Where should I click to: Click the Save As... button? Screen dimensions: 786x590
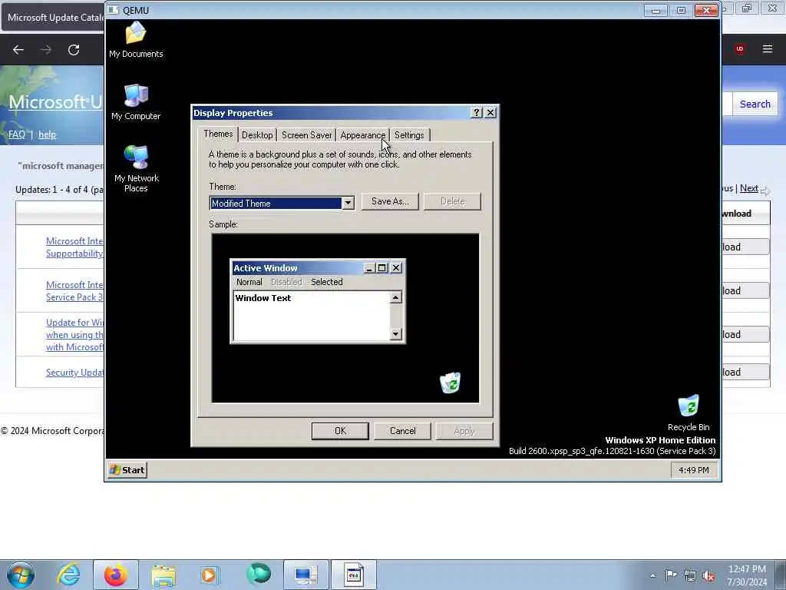click(390, 201)
